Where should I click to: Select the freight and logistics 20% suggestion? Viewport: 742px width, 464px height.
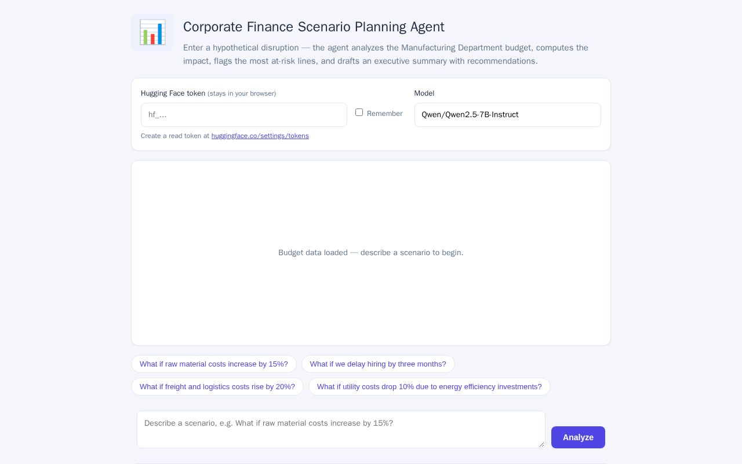(x=217, y=387)
